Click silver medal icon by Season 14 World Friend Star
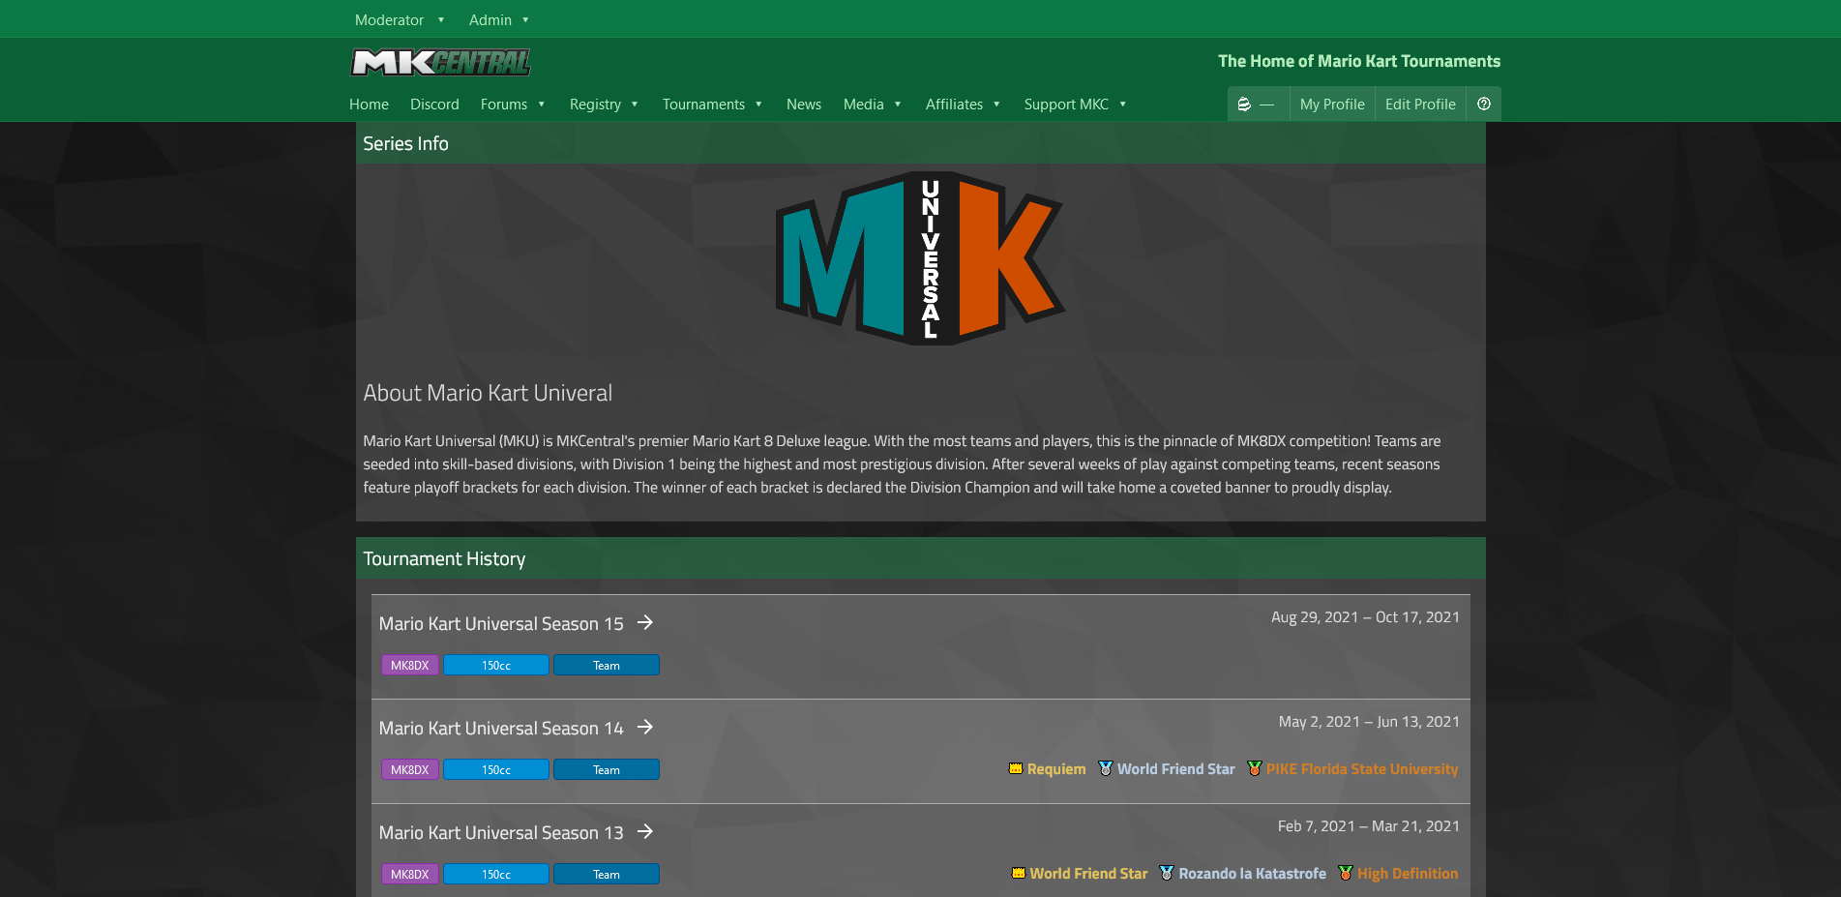The width and height of the screenshot is (1841, 897). coord(1106,768)
